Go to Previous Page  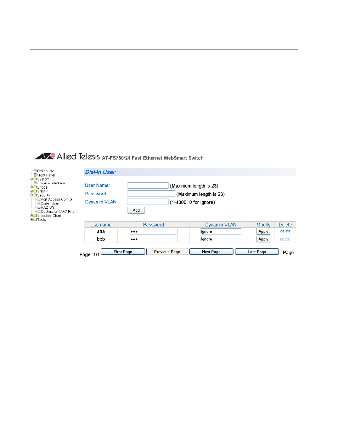click(x=167, y=252)
